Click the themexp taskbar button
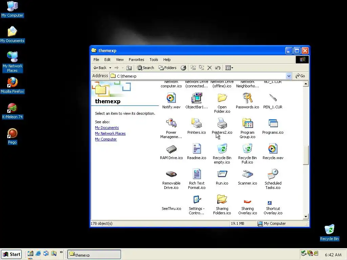This screenshot has width=347, height=260. (94, 255)
